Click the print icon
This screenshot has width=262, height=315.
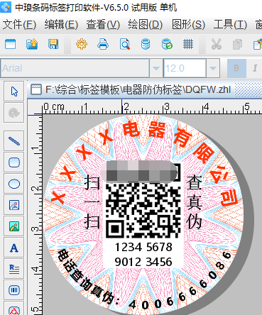coord(103,44)
